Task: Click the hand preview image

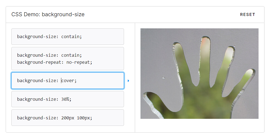Action: [199, 73]
